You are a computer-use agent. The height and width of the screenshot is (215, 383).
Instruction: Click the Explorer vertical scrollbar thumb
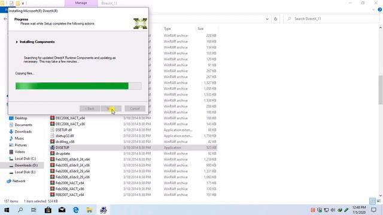(381, 90)
